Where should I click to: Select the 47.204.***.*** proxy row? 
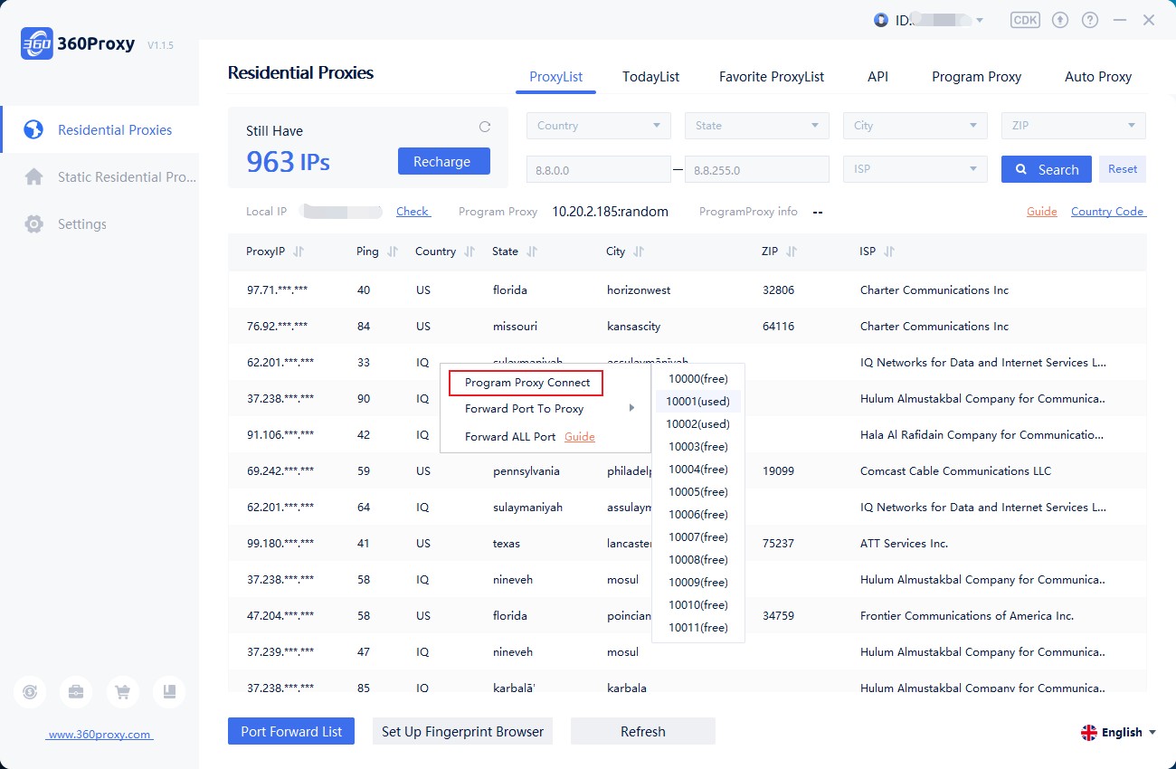(x=688, y=616)
